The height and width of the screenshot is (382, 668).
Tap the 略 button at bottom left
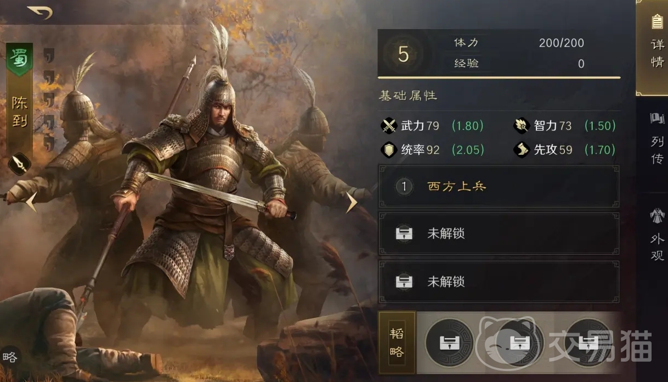click(x=10, y=358)
